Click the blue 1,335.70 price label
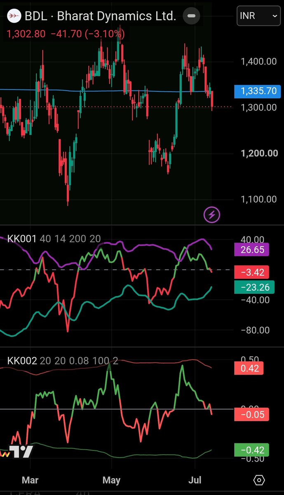Screen dimensions: 284x495 tap(258, 91)
